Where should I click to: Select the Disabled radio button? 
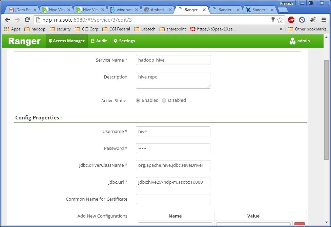164,100
